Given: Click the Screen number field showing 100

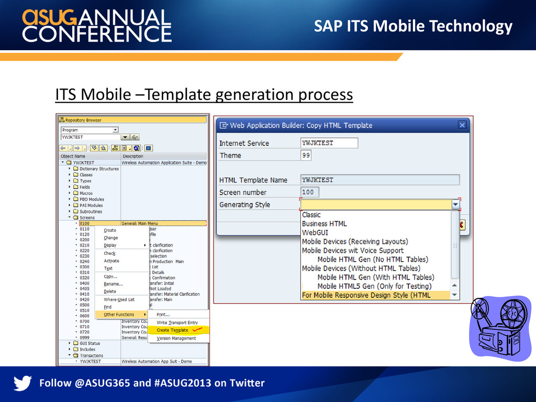Looking at the screenshot, I should point(310,192).
